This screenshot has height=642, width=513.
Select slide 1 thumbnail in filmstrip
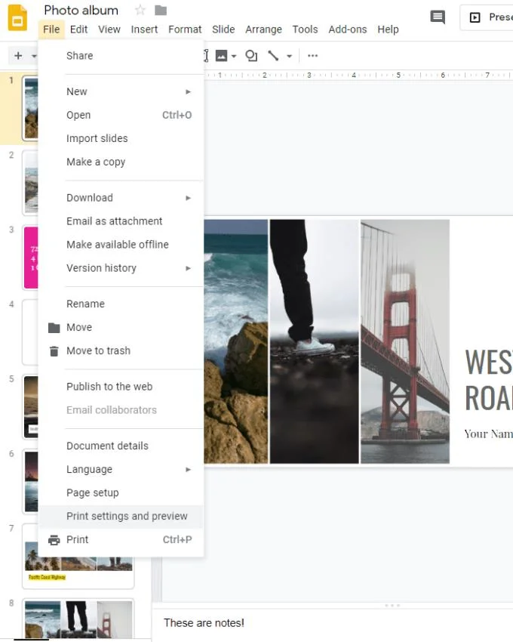click(x=30, y=108)
